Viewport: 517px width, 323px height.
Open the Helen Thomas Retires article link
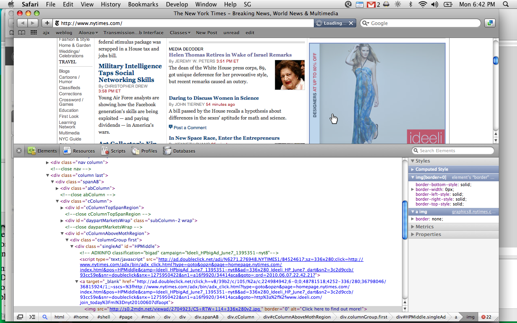(230, 55)
